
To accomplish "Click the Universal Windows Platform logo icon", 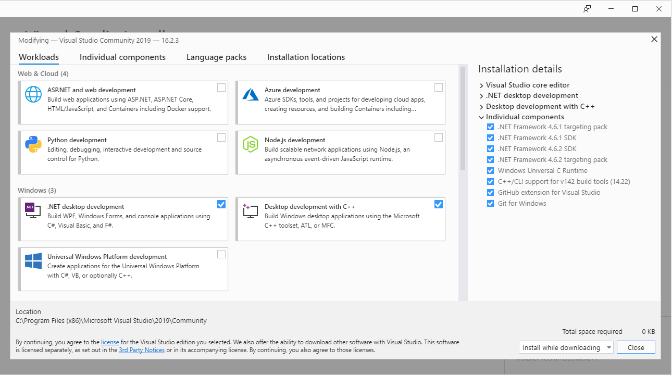I will [x=33, y=261].
